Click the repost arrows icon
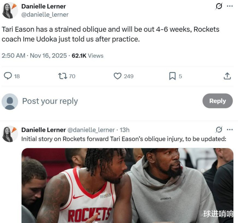 tap(63, 76)
